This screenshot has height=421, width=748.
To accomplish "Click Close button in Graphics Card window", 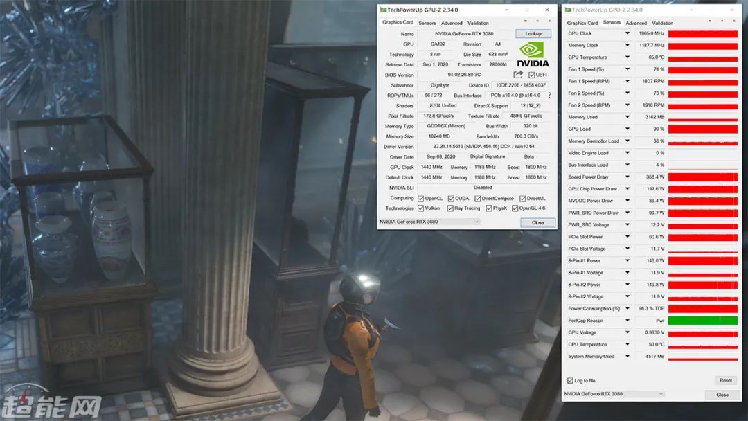I will (537, 223).
